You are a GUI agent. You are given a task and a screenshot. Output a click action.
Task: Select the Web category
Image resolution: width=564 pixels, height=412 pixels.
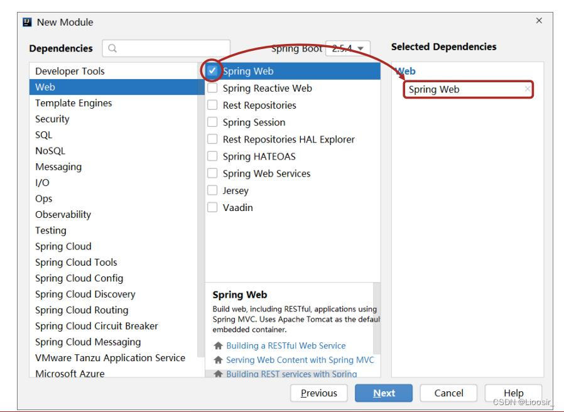[x=114, y=87]
